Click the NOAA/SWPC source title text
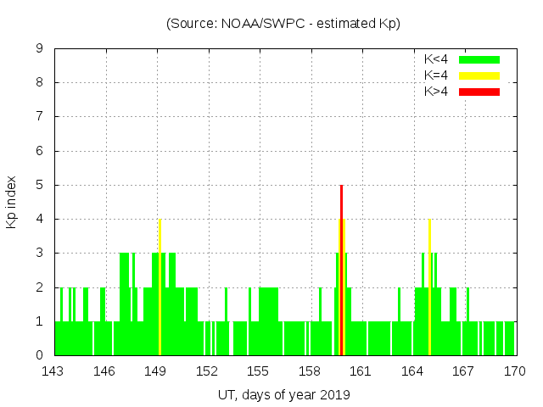543x407 pixels. (x=283, y=24)
